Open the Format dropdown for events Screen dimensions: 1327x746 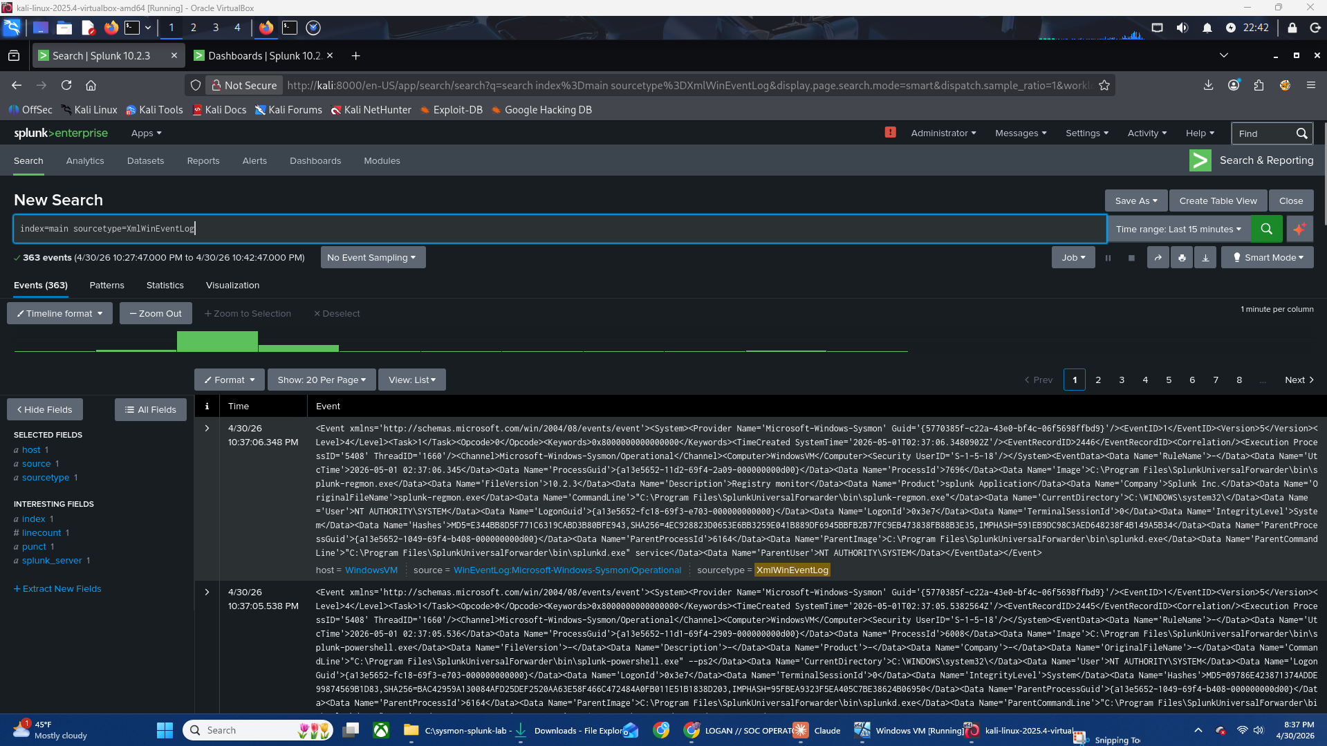point(230,380)
